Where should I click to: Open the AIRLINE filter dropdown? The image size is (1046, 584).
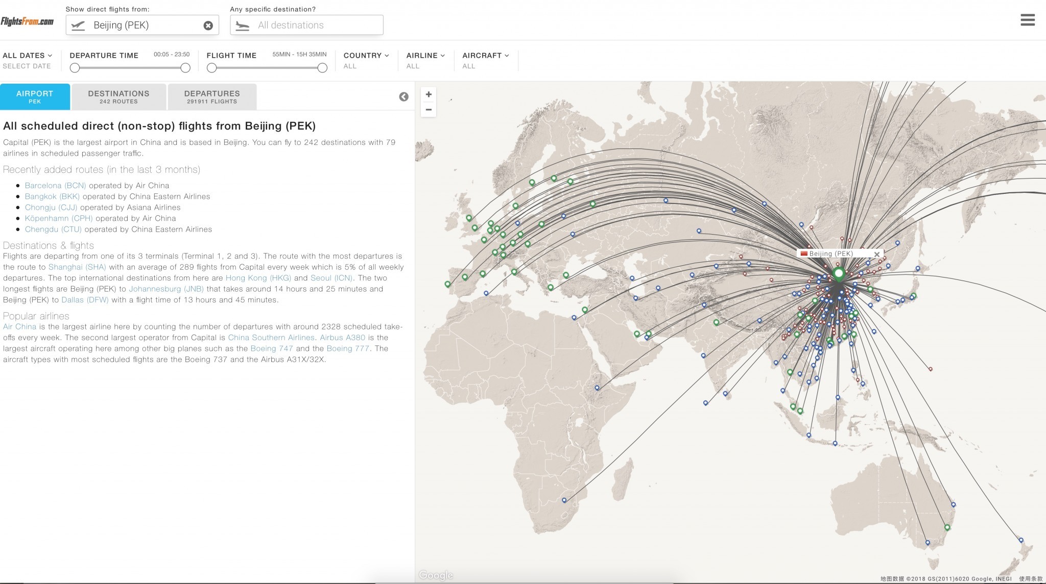coord(425,55)
